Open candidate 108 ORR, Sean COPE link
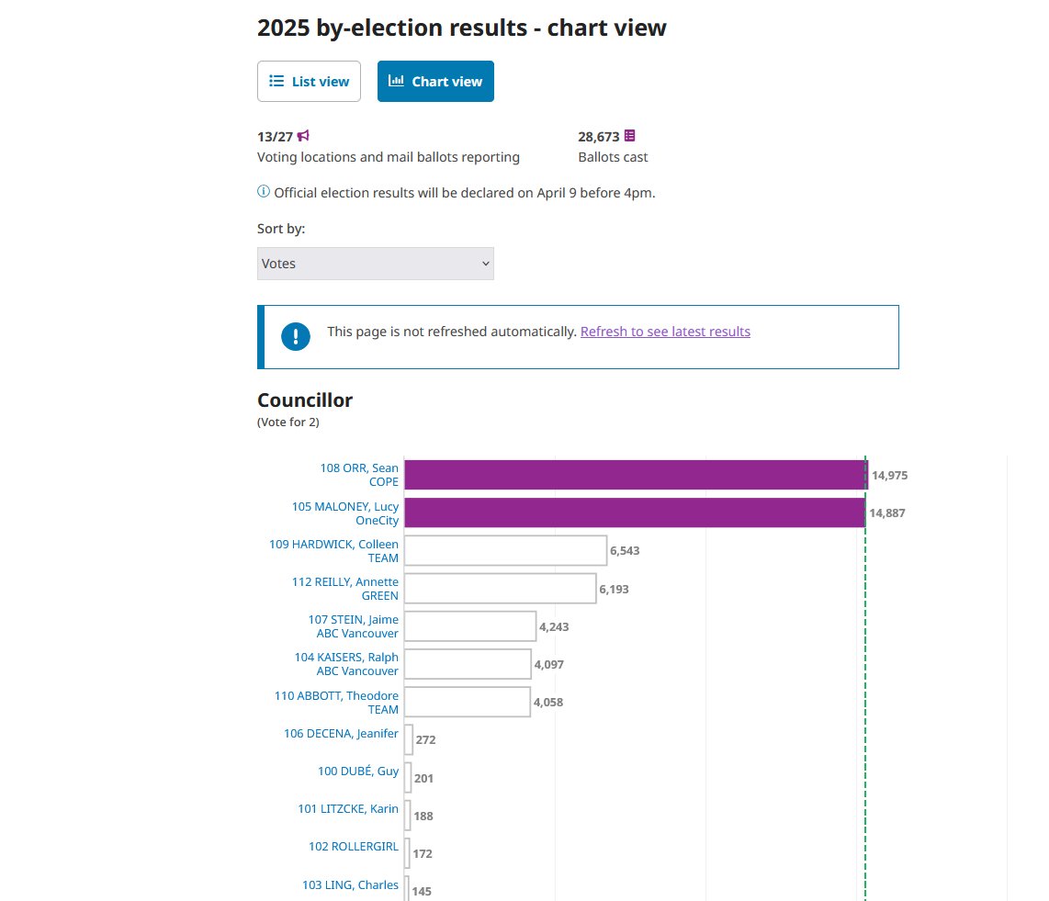The image size is (1049, 901). pyautogui.click(x=359, y=475)
